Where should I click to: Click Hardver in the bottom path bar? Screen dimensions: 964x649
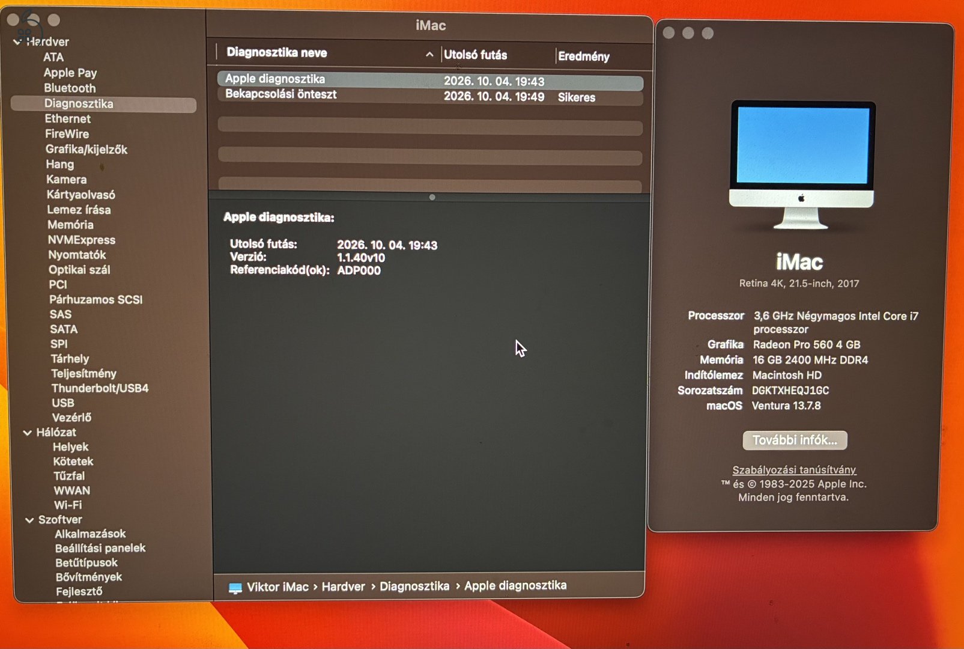coord(343,587)
